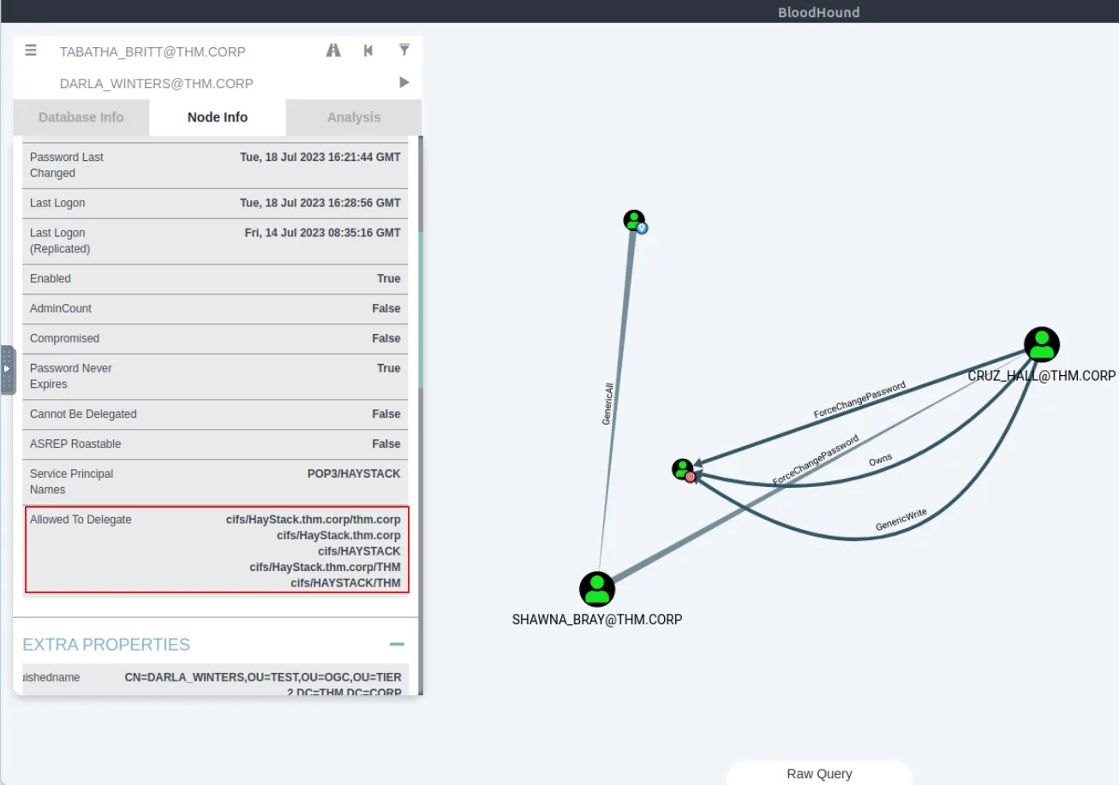Screen dimensions: 1119x785
Task: Select the CRUZ_HALL@THM.CORP user node
Action: pos(1042,345)
